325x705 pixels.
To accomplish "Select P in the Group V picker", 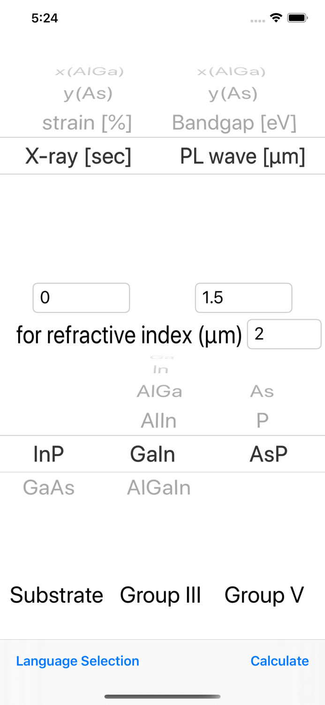I will pos(262,421).
